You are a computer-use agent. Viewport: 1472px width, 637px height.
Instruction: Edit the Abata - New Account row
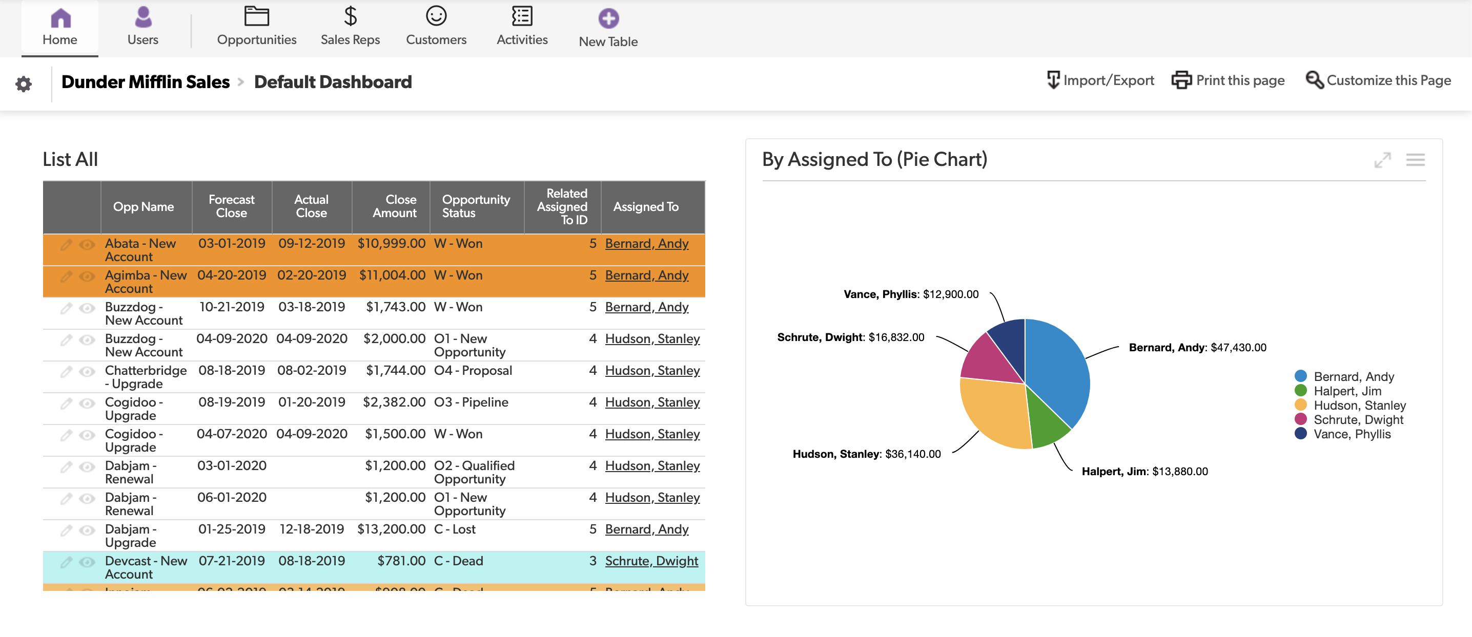[66, 244]
